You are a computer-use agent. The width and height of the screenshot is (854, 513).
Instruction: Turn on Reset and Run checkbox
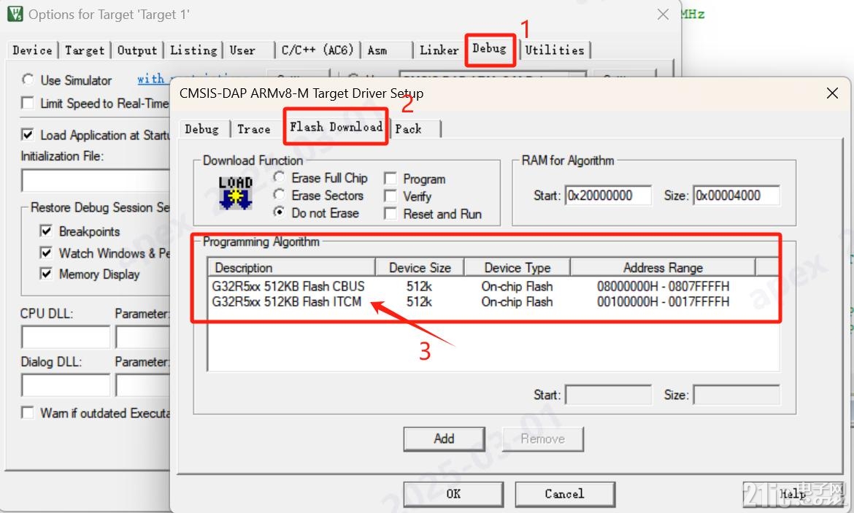(x=390, y=214)
